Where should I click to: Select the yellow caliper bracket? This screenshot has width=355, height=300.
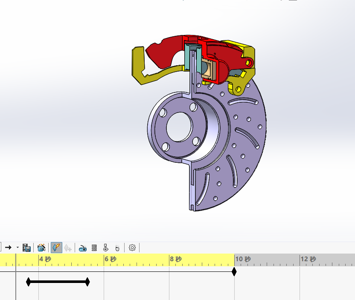click(x=138, y=66)
